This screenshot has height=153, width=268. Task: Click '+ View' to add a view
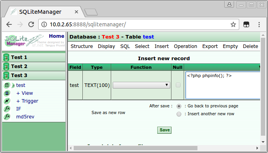(24, 93)
